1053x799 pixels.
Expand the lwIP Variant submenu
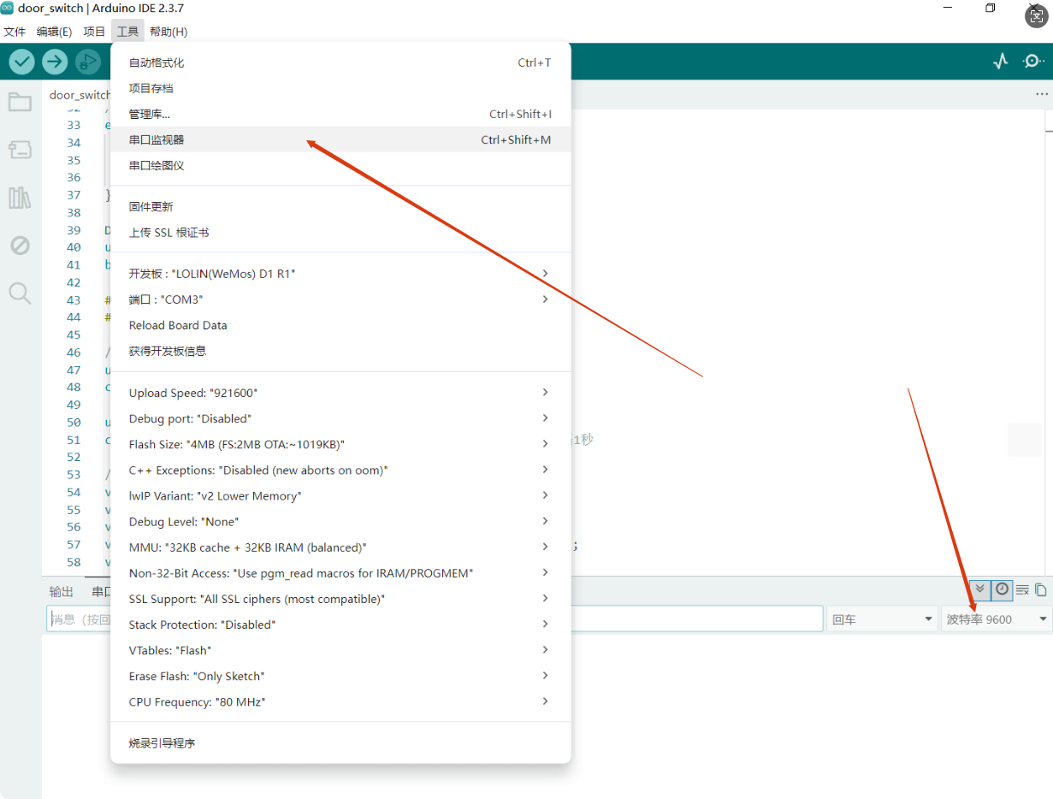(x=340, y=495)
